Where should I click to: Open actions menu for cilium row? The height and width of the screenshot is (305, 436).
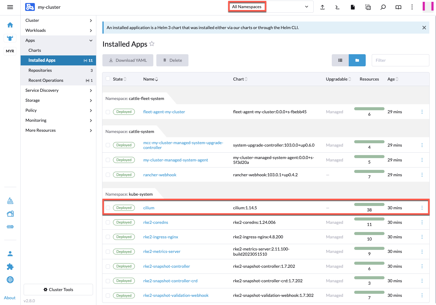(x=422, y=208)
